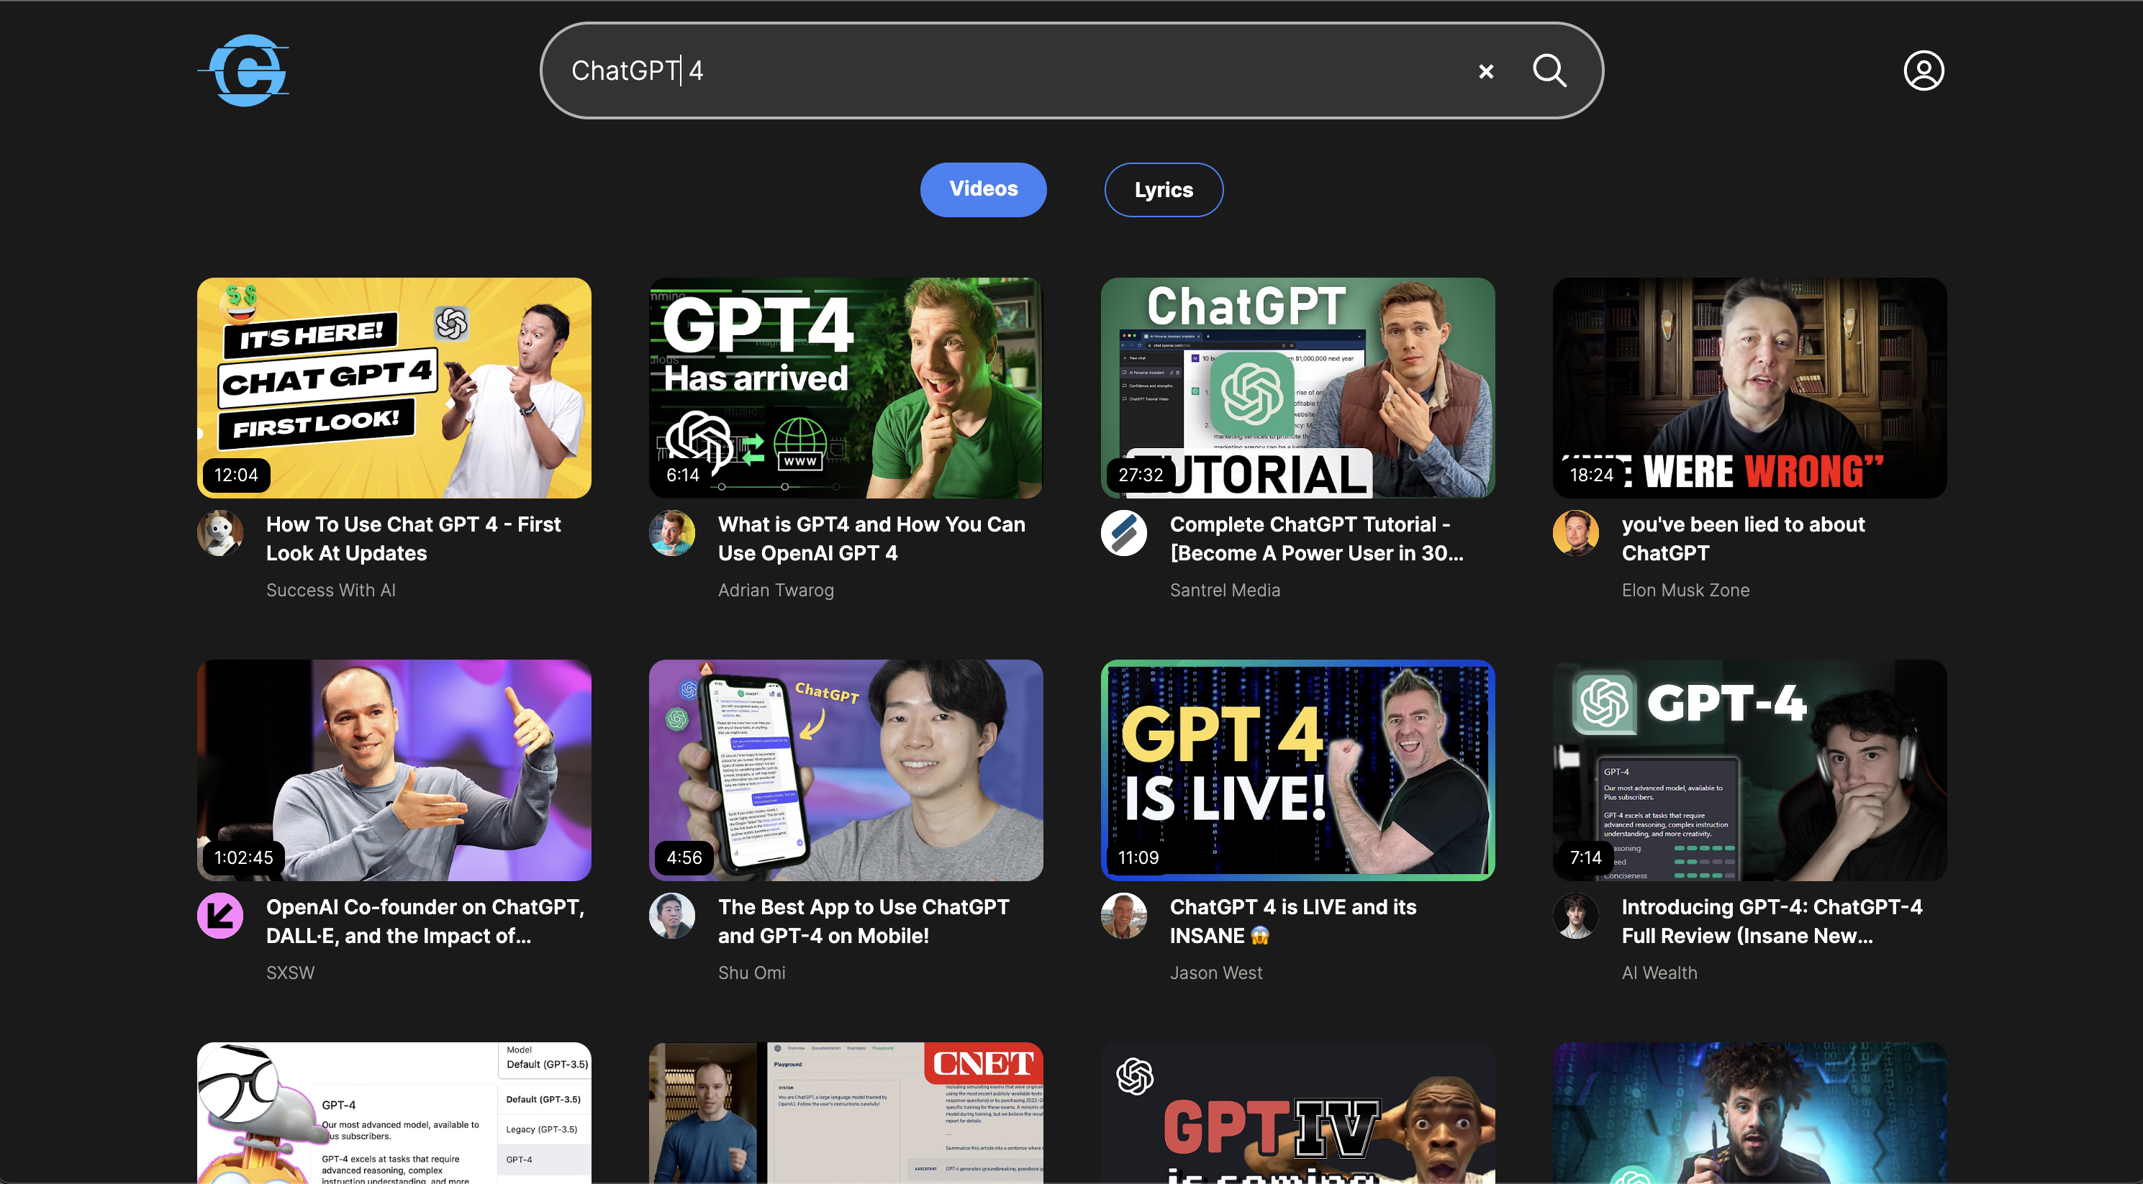Open title How To Use Chat GPT 4

click(414, 539)
